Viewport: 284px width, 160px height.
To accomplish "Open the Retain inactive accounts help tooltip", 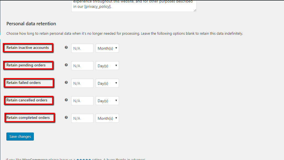I will tap(66, 47).
